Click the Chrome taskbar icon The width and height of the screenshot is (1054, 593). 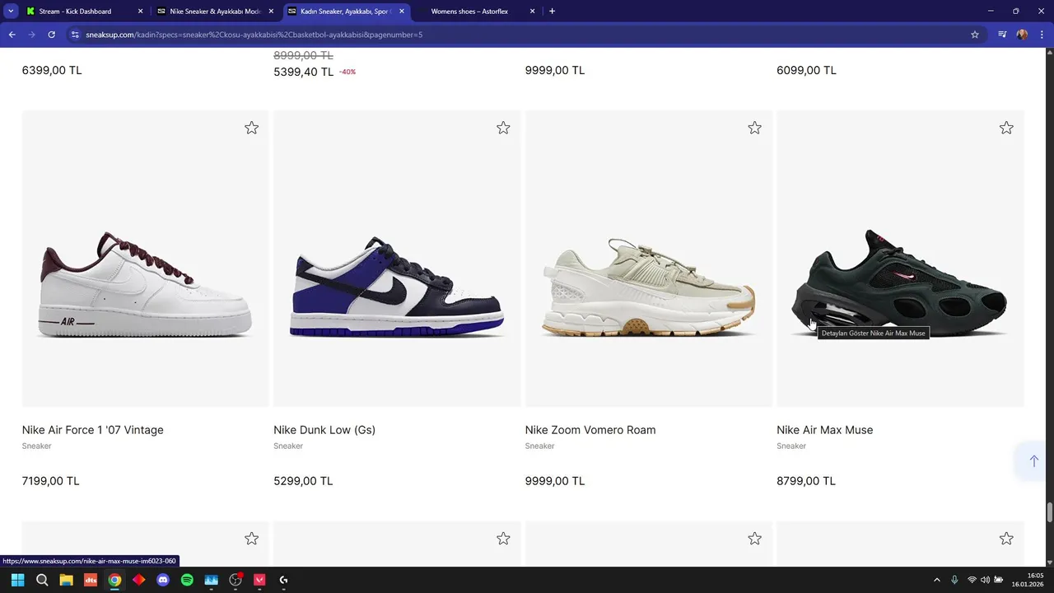pyautogui.click(x=114, y=580)
